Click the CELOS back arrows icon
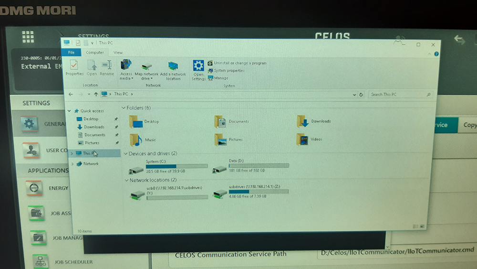Screen dimensions: 477x269 tap(460, 40)
